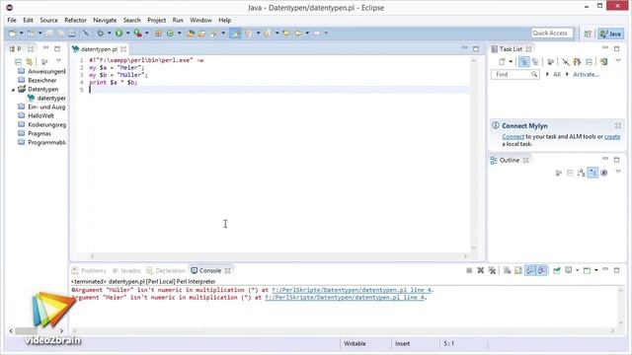
Task: Click the Print icon in main toolbar
Action: pyautogui.click(x=72, y=34)
